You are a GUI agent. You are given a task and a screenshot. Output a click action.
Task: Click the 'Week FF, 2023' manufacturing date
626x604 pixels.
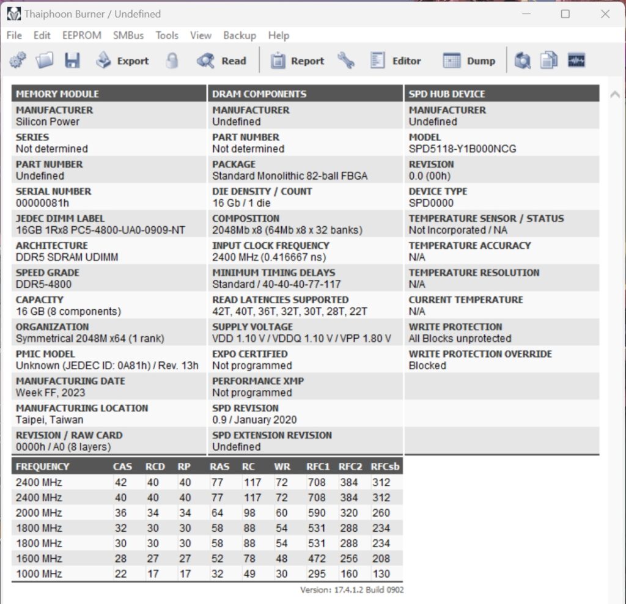tap(50, 393)
